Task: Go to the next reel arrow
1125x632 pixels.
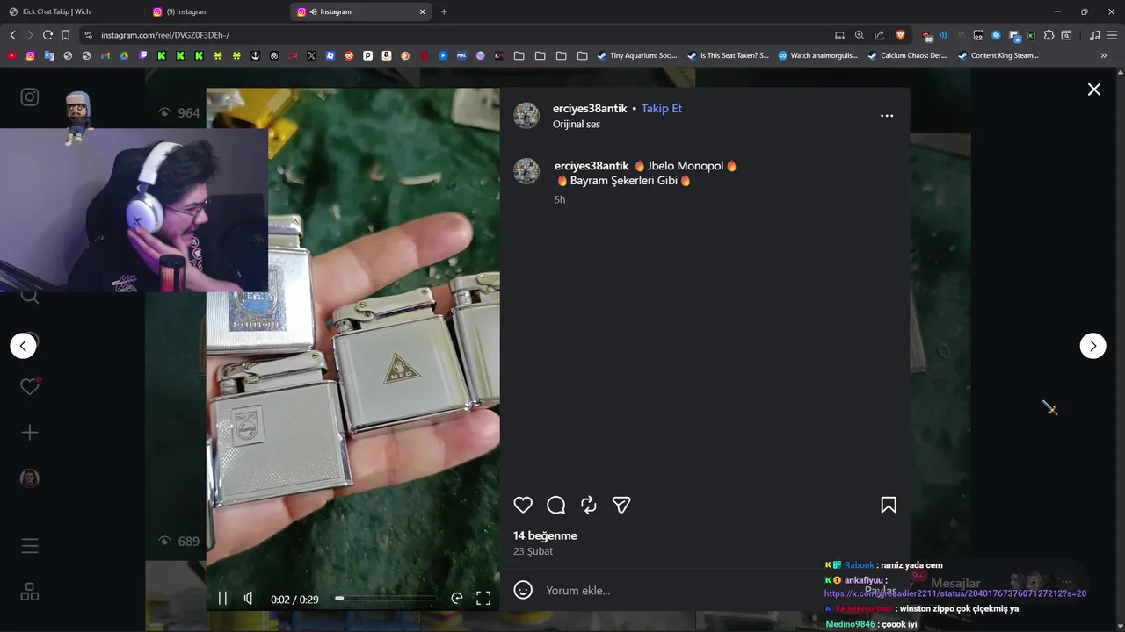Action: coord(1092,346)
